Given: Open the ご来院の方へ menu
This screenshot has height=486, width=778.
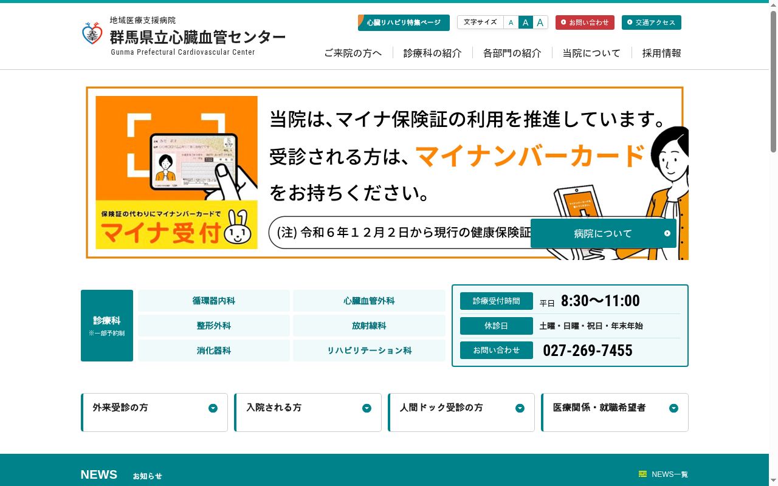Looking at the screenshot, I should coord(353,53).
